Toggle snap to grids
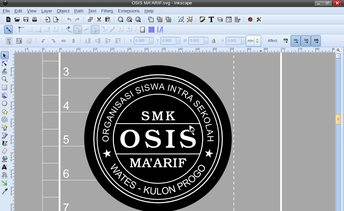The image size is (344, 211). click(152, 29)
